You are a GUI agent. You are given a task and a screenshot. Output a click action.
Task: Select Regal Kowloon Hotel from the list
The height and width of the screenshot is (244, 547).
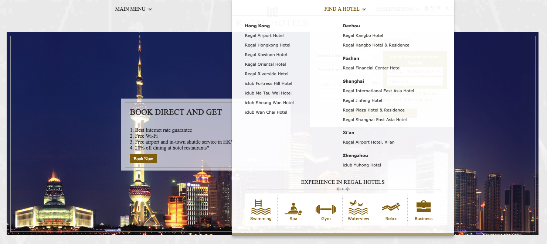[266, 54]
